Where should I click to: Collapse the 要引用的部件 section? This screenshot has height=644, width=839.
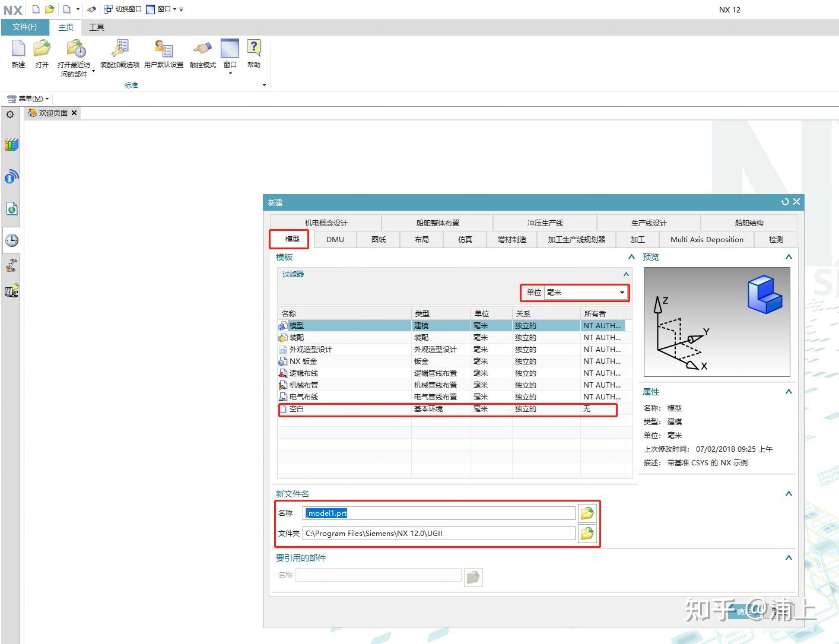coord(789,558)
